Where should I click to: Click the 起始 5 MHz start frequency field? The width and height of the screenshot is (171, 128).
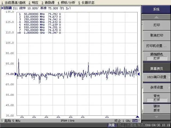click(x=11, y=121)
